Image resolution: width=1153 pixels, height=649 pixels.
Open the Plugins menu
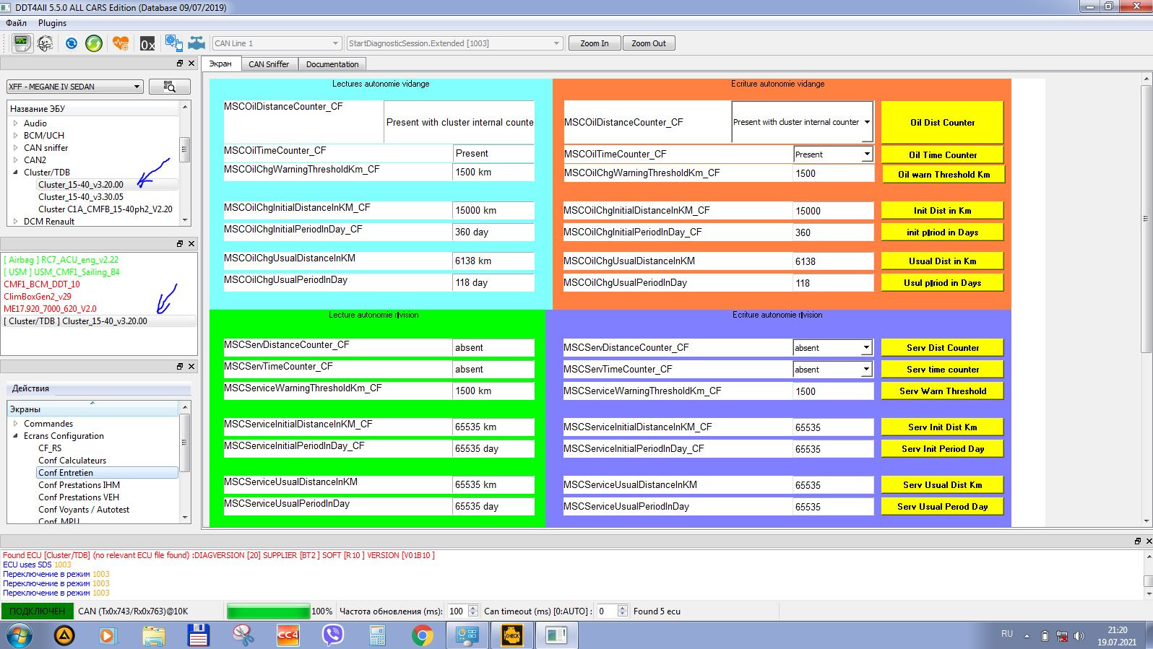click(52, 23)
